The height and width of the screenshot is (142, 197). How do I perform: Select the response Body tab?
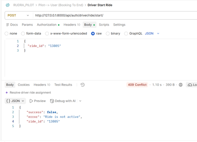[10, 85]
